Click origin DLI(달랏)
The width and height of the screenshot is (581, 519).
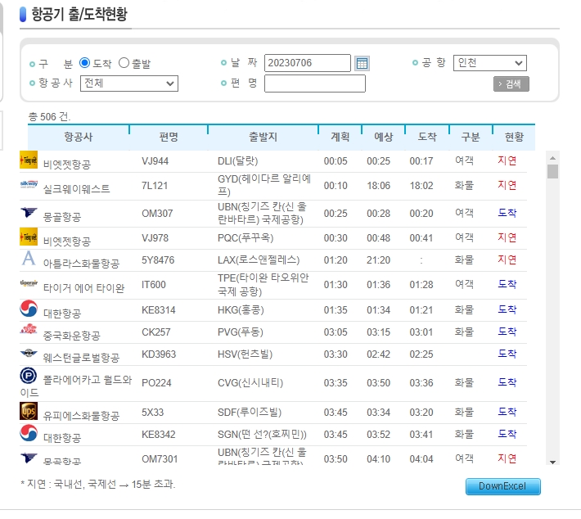click(x=237, y=161)
